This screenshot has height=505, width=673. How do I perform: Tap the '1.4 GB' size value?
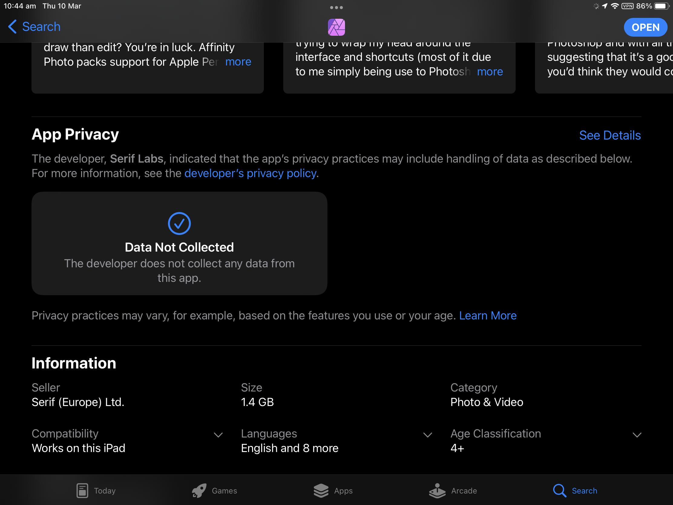258,402
